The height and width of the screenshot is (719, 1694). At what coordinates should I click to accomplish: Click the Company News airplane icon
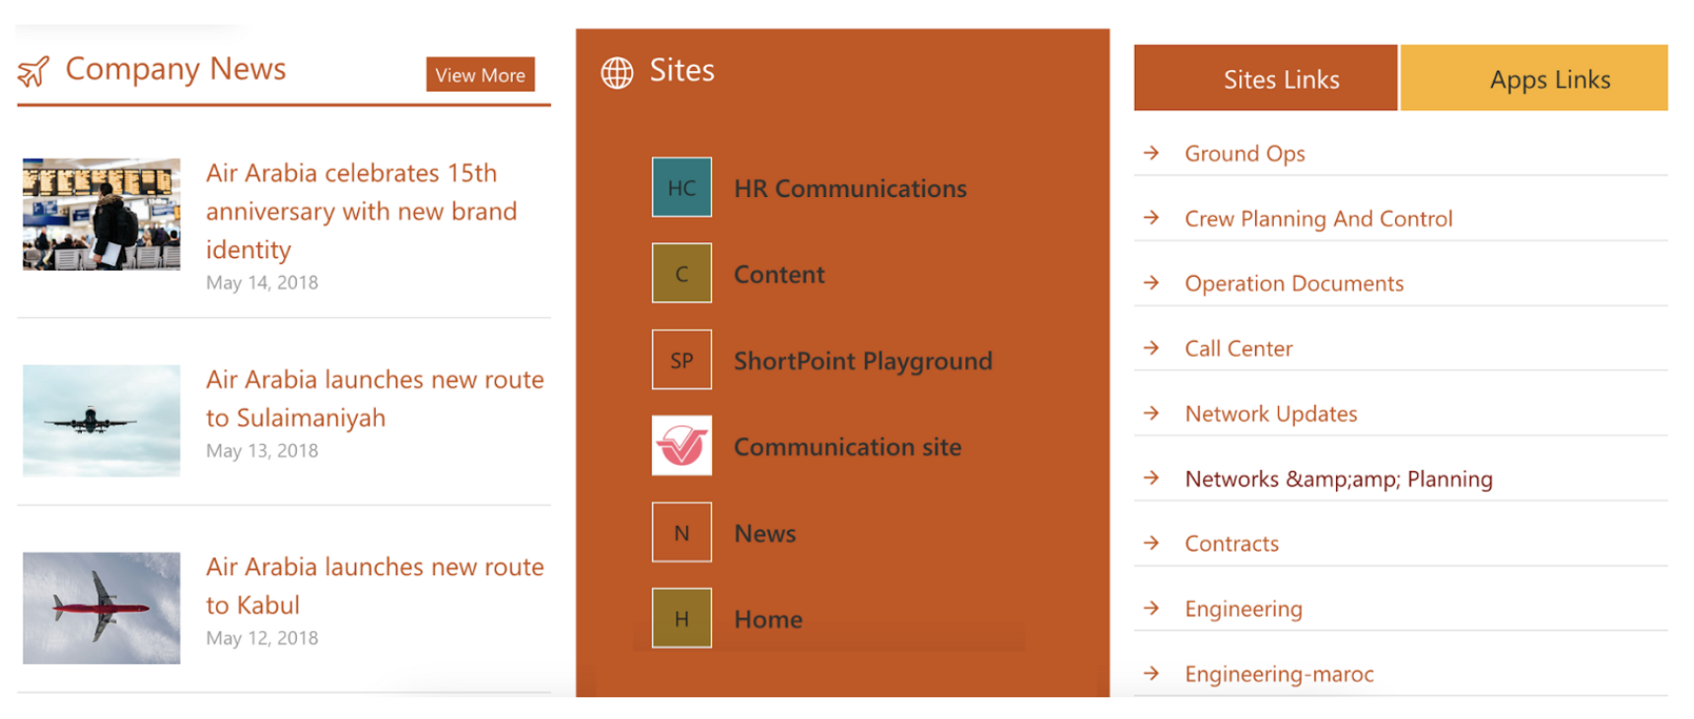tap(34, 71)
